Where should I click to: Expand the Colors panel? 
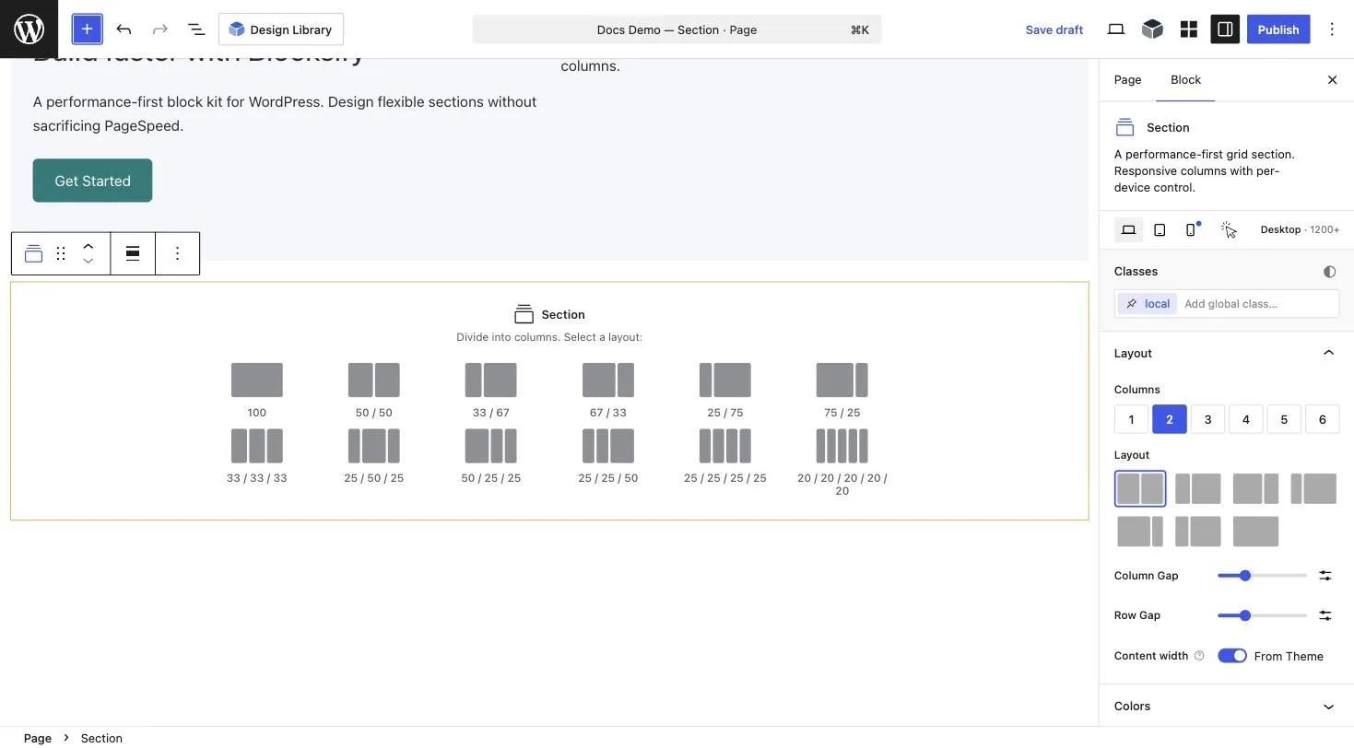[x=1226, y=707]
